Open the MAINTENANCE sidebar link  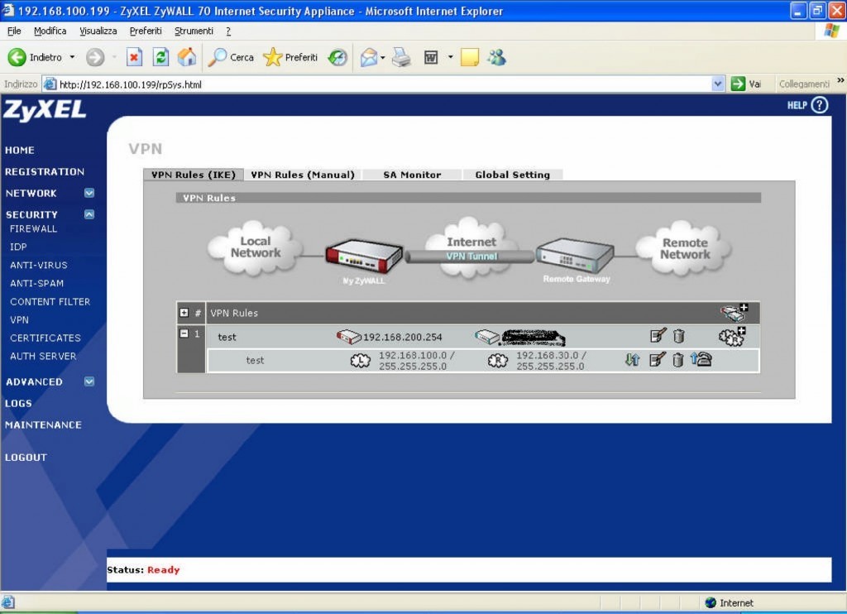pyautogui.click(x=43, y=425)
